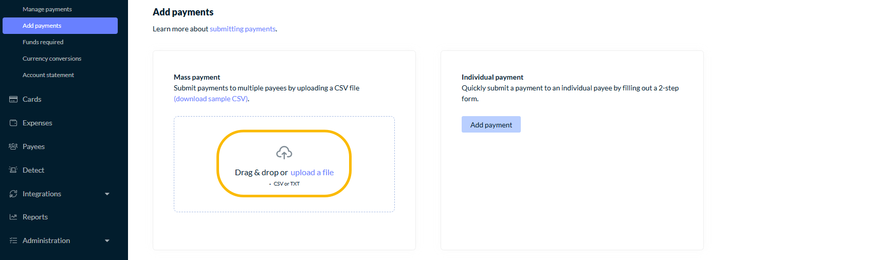Click the Reports chart icon
This screenshot has width=875, height=260.
(13, 217)
